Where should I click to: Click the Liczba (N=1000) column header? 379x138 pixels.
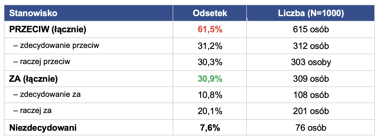tap(311, 13)
